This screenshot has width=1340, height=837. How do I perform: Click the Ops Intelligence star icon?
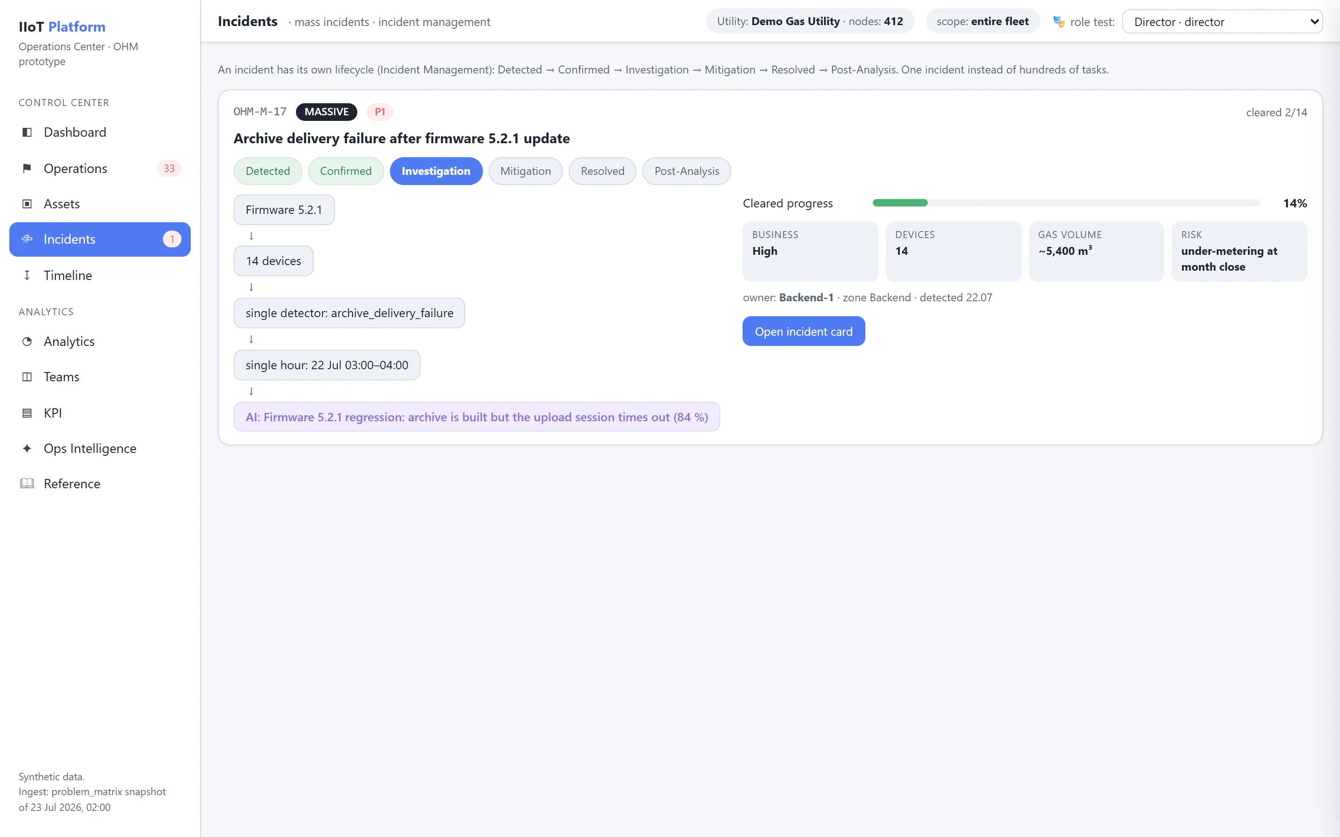coord(27,448)
